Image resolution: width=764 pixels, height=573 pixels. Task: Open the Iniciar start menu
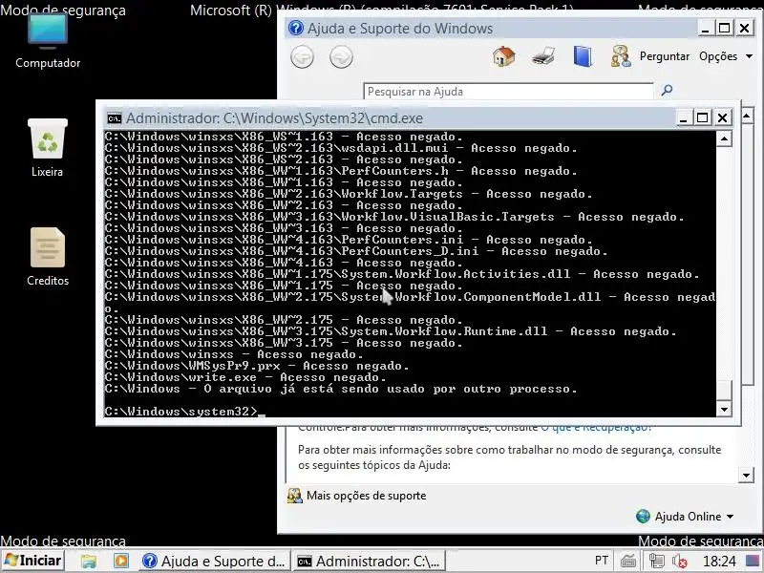pyautogui.click(x=33, y=561)
